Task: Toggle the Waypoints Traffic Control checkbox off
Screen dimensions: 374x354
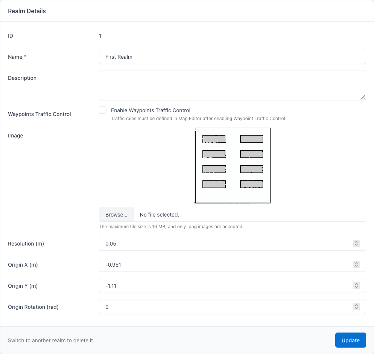Action: (x=103, y=110)
